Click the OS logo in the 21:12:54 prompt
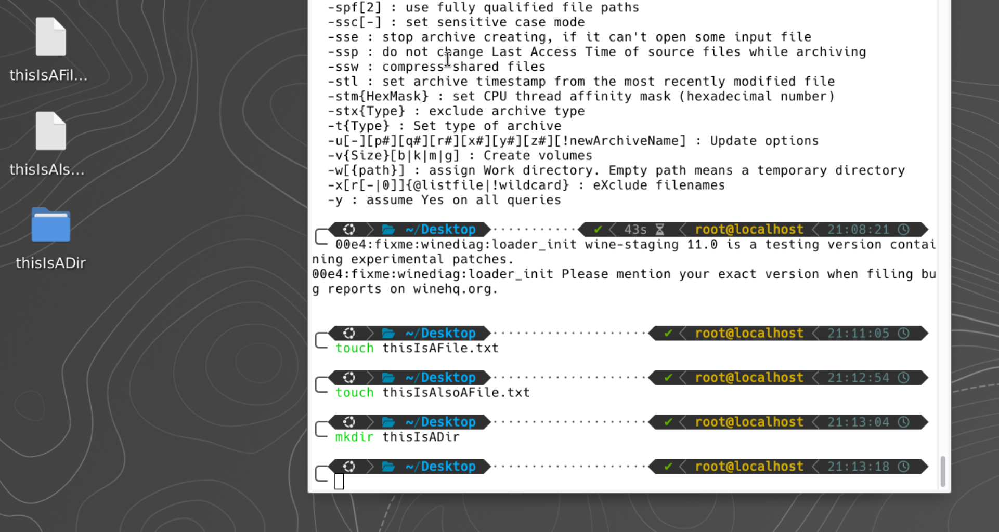999x532 pixels. click(349, 378)
